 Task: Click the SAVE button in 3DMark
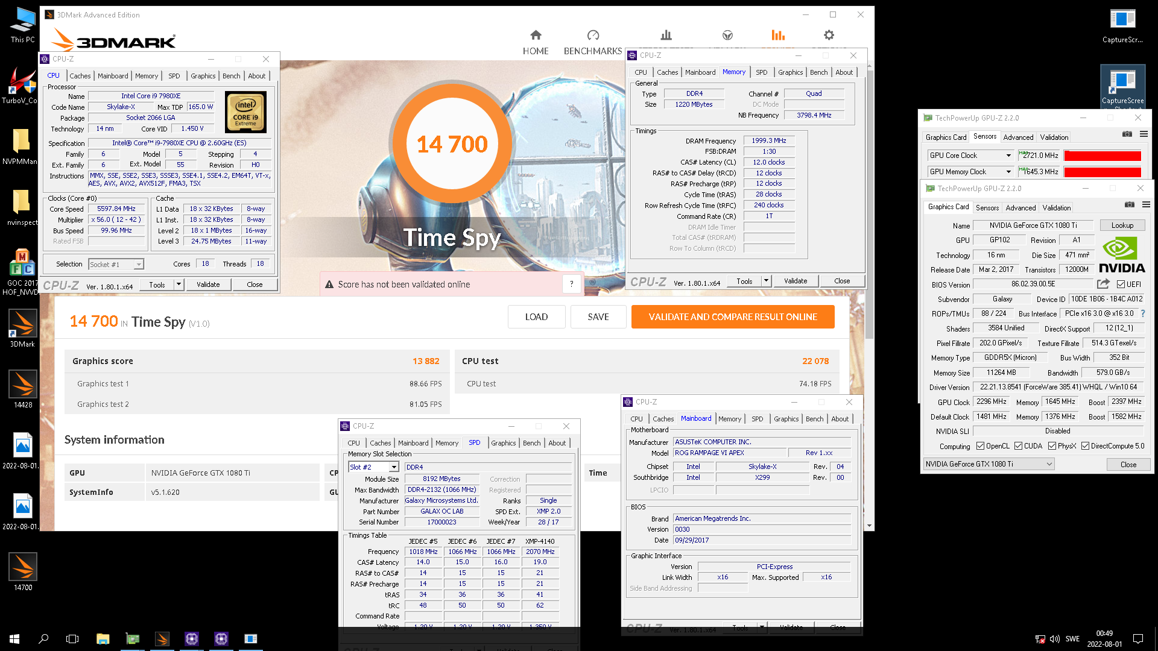[598, 317]
